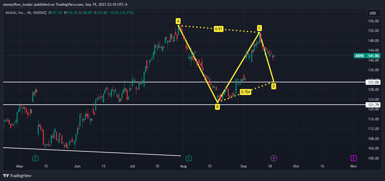The height and width of the screenshot is (181, 385).
Task: Select pattern point label D
Action: coord(273,86)
